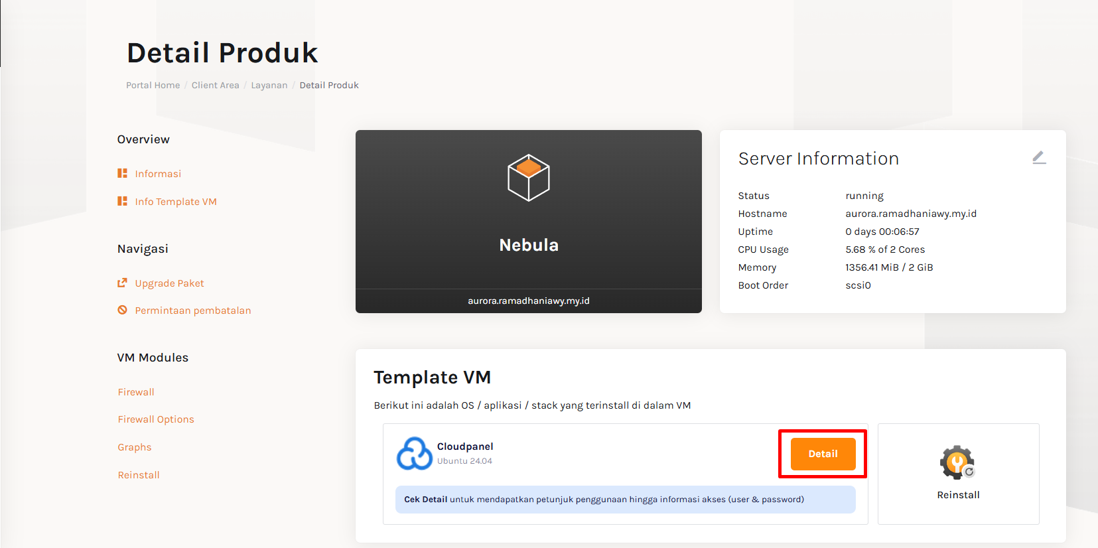1098x548 pixels.
Task: Click the orange Detail button
Action: coord(823,454)
